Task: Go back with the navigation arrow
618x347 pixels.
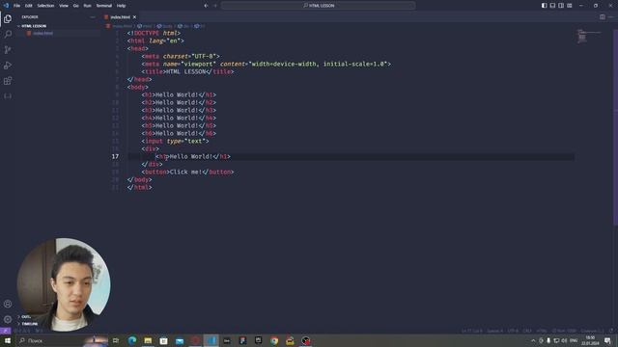Action: (206, 6)
